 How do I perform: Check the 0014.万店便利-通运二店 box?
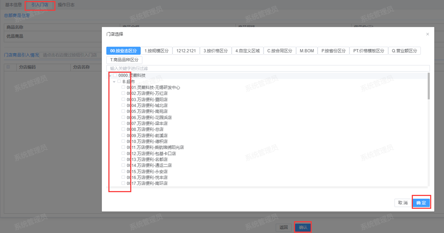pyautogui.click(x=123, y=165)
